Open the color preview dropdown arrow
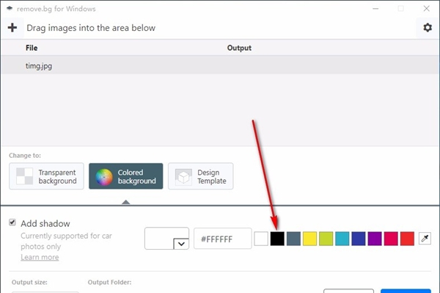The height and width of the screenshot is (293, 440). 181,244
